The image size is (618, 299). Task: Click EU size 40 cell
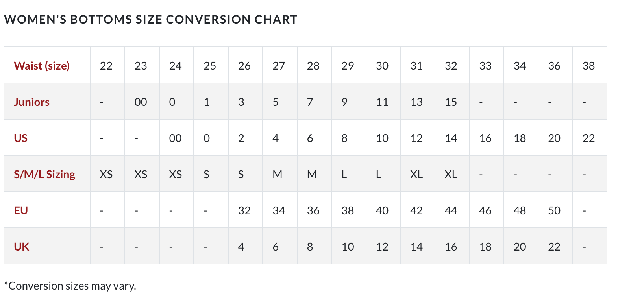(383, 210)
